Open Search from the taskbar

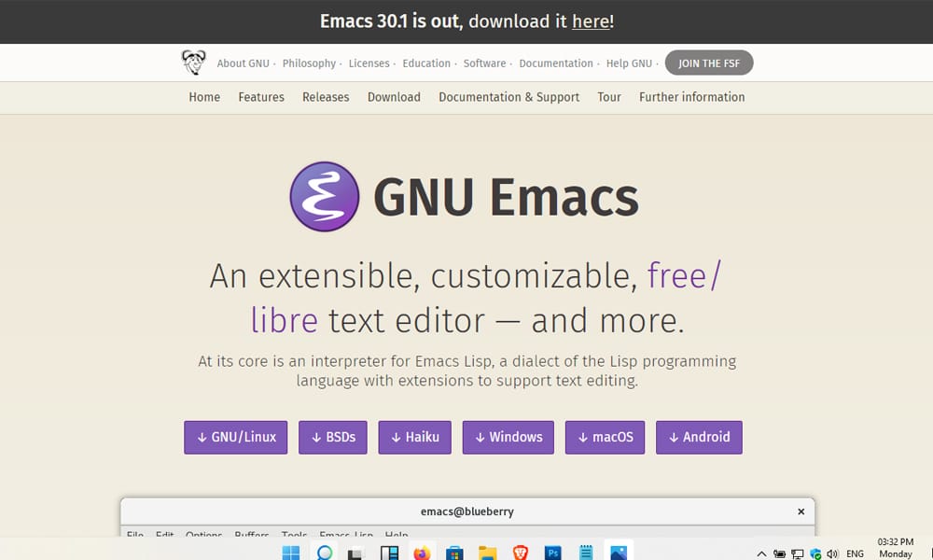323,552
